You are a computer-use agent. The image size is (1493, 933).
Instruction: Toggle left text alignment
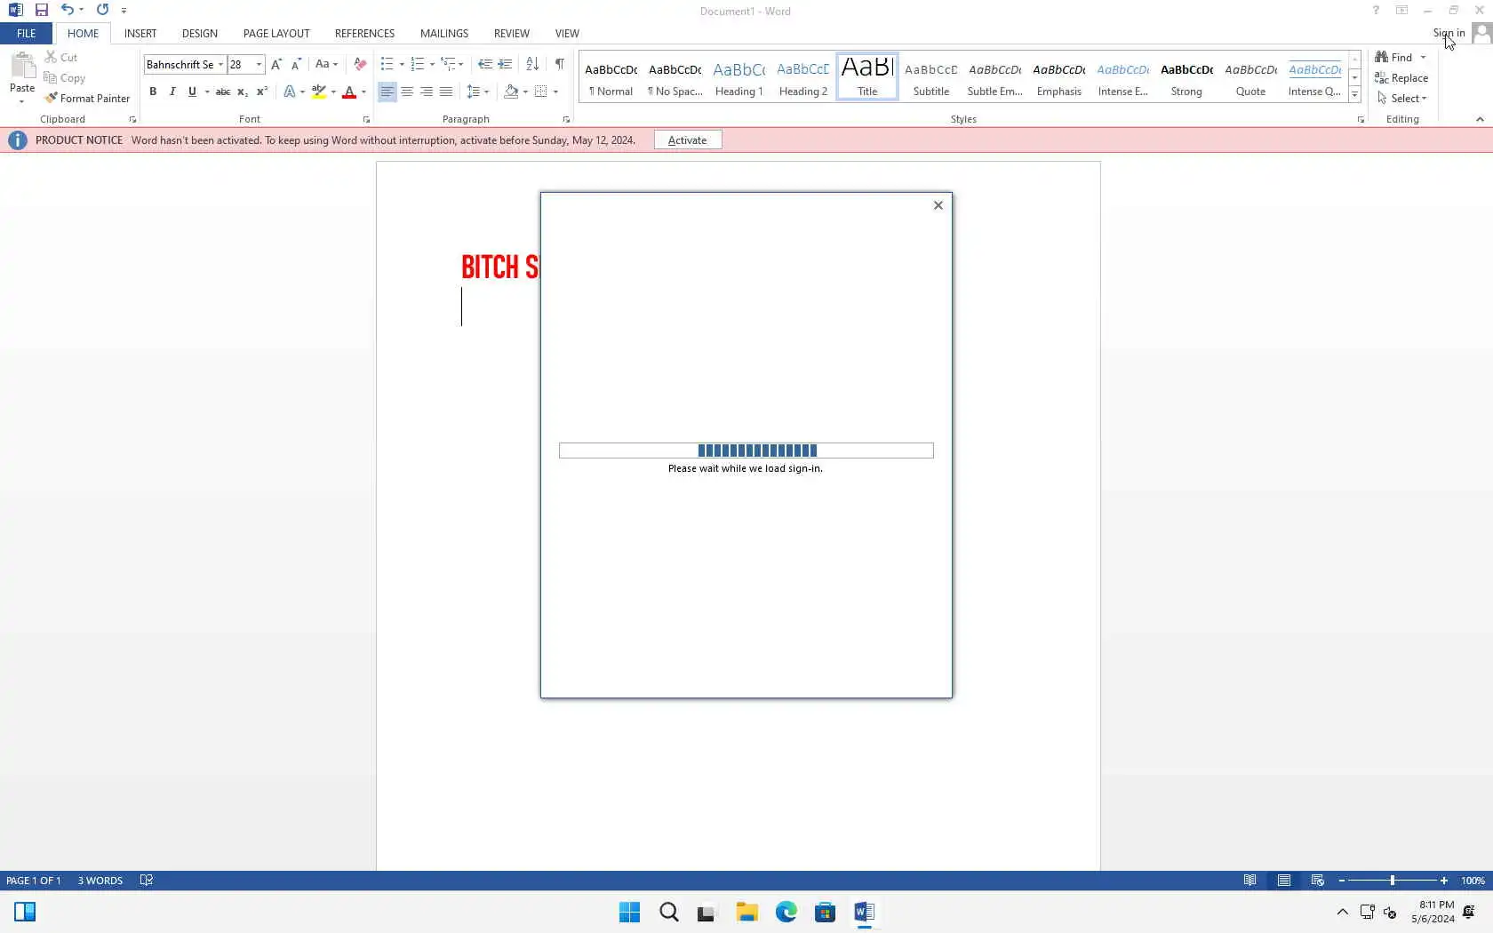pyautogui.click(x=387, y=92)
